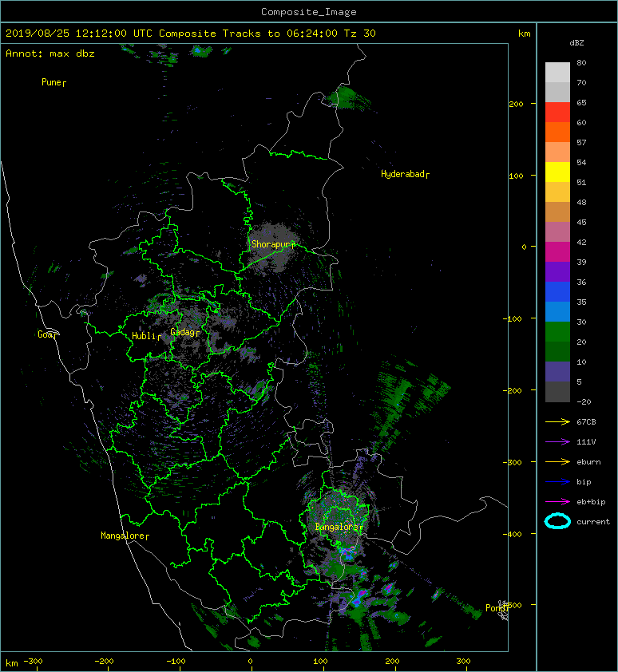Click the yellow 51-54 dBZ color swatch

tap(557, 172)
